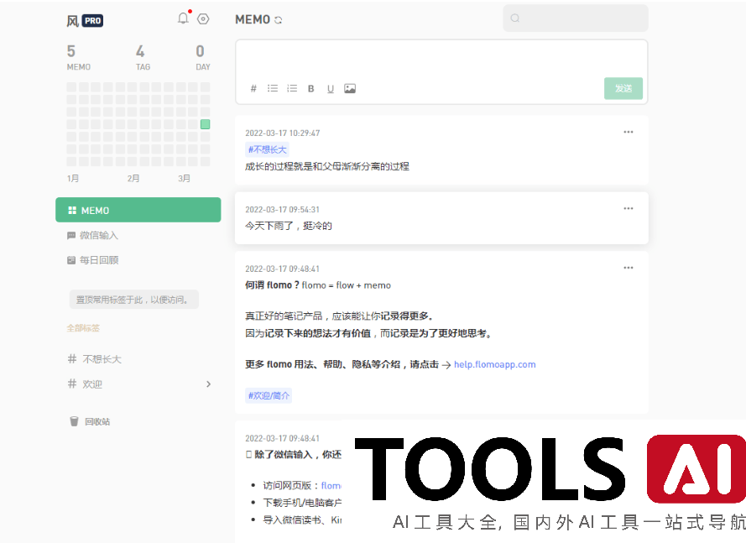Image resolution: width=746 pixels, height=543 pixels.
Task: Open options menu for 10:29:47 memo
Action: 629,132
